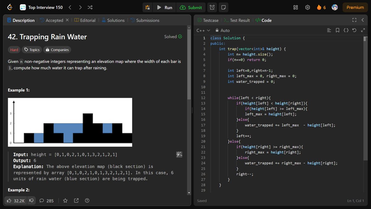Open the timer alarm clock
Viewport: 371px width, 209px height.
point(212,7)
